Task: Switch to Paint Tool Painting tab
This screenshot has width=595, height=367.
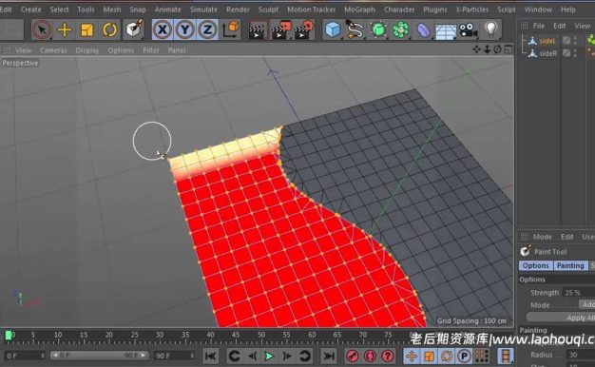Action: coord(570,265)
